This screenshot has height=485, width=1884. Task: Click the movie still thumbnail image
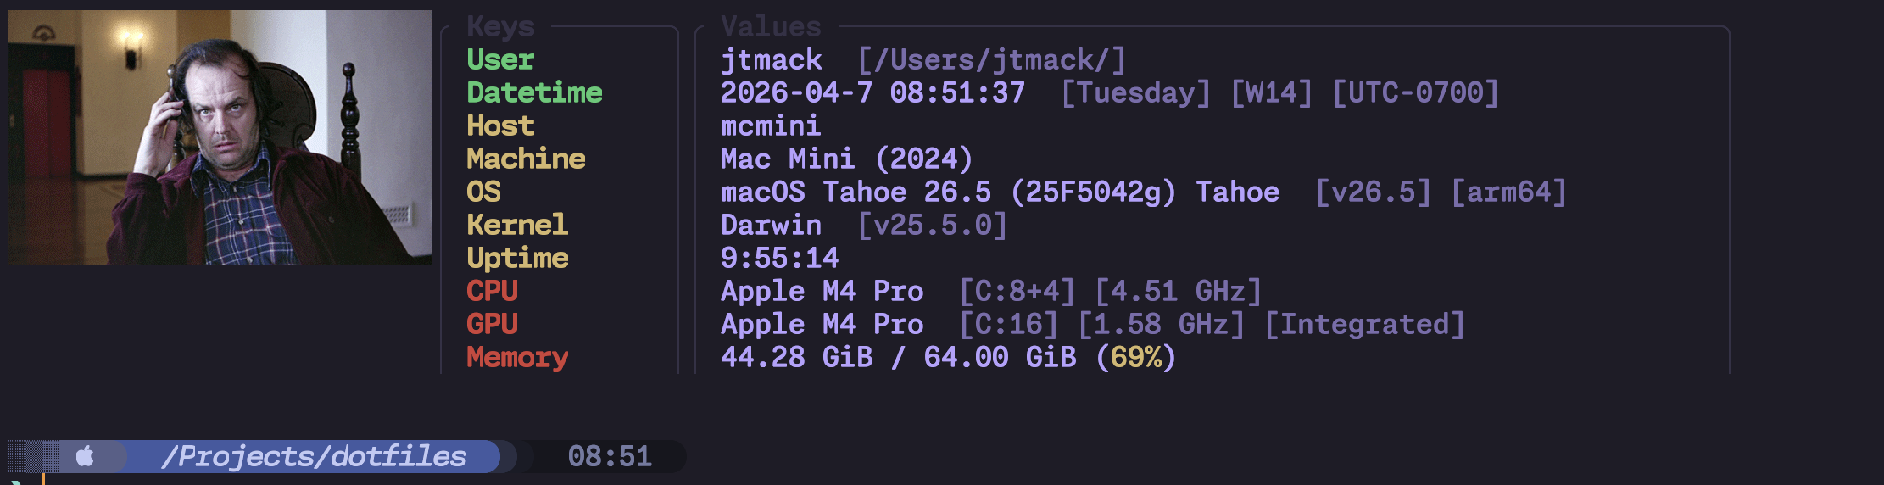point(220,137)
